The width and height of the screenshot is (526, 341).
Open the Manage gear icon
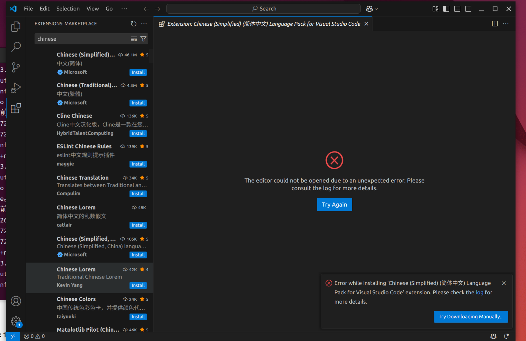(x=16, y=321)
